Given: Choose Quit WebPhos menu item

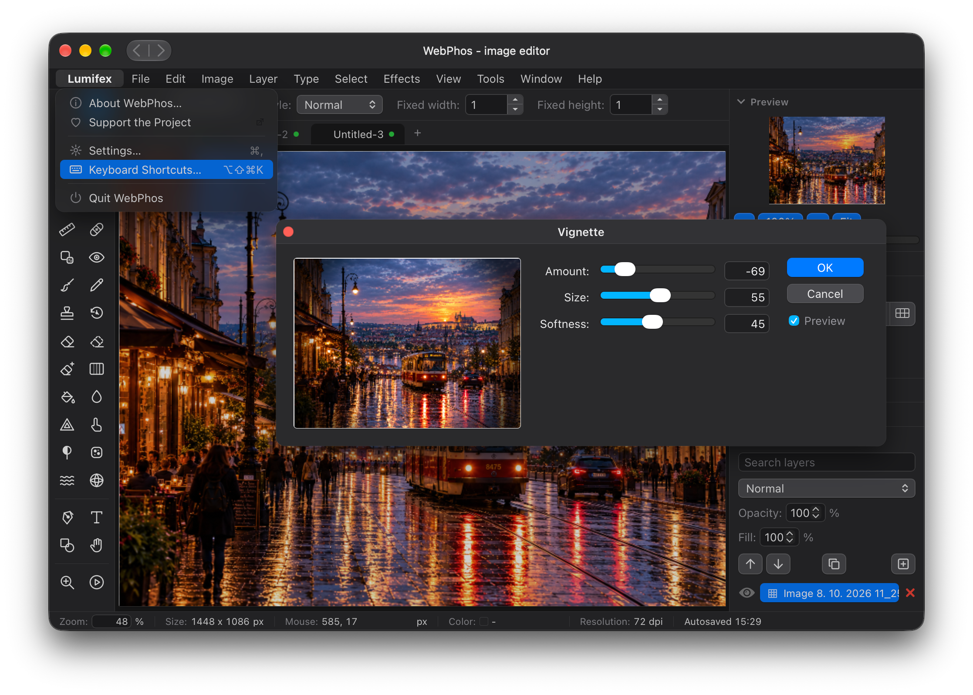Looking at the screenshot, I should click(166, 198).
